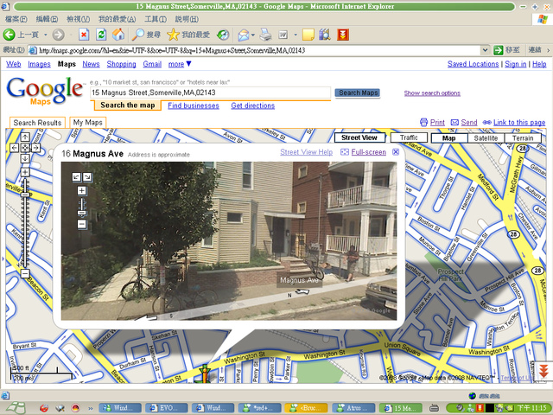Image resolution: width=553 pixels, height=415 pixels.
Task: Select the 'Search the map' tab
Action: [127, 105]
